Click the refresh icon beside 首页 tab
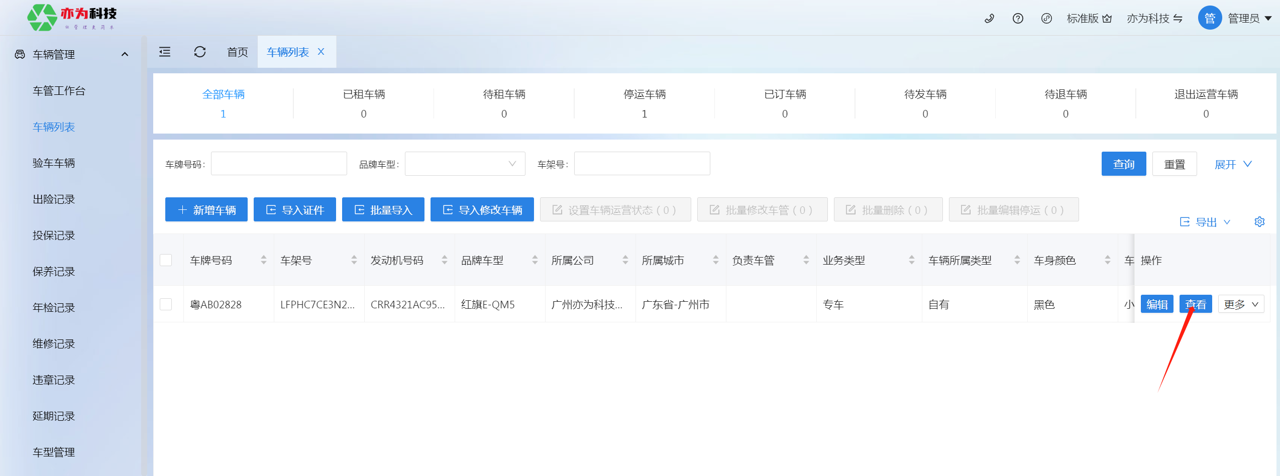The height and width of the screenshot is (476, 1280). (x=200, y=52)
